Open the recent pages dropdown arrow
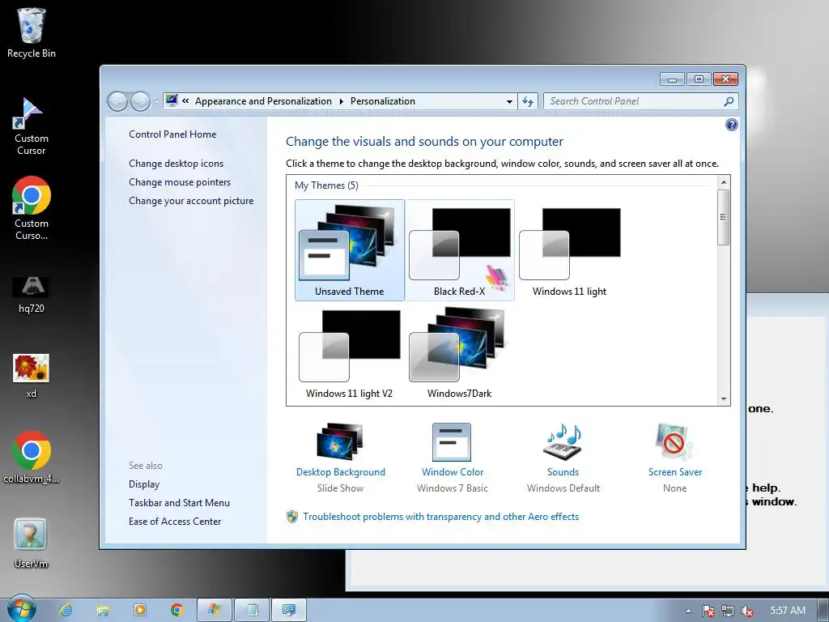829x622 pixels. [x=156, y=101]
